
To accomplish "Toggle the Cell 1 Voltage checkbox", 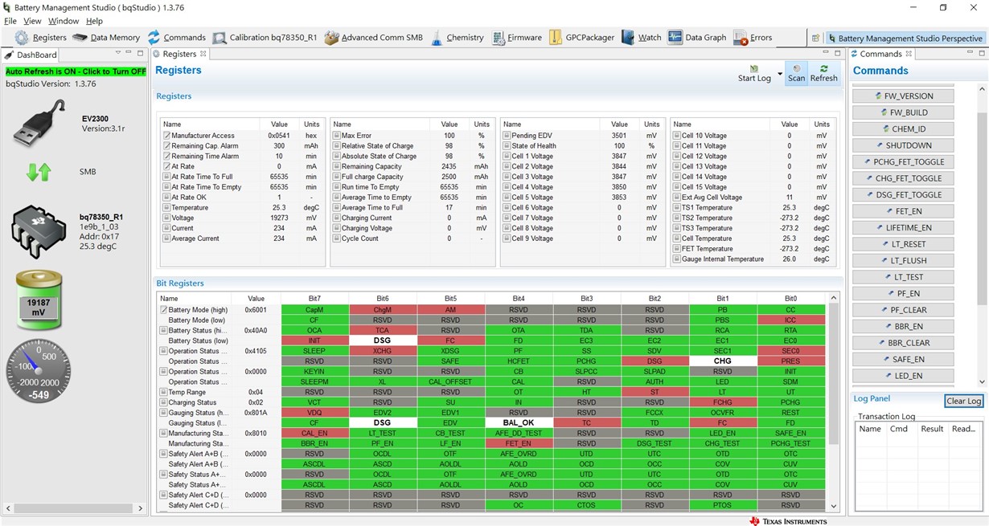I will [x=507, y=157].
